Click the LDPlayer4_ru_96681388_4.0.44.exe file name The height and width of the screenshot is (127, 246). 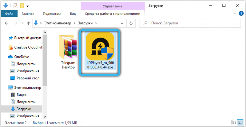click(x=100, y=65)
